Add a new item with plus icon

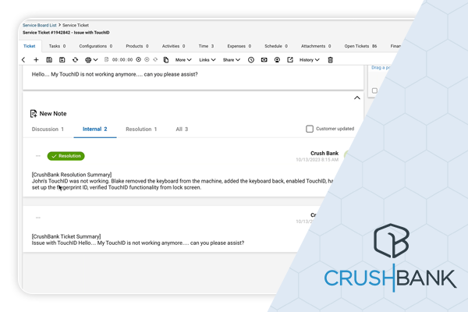[36, 60]
